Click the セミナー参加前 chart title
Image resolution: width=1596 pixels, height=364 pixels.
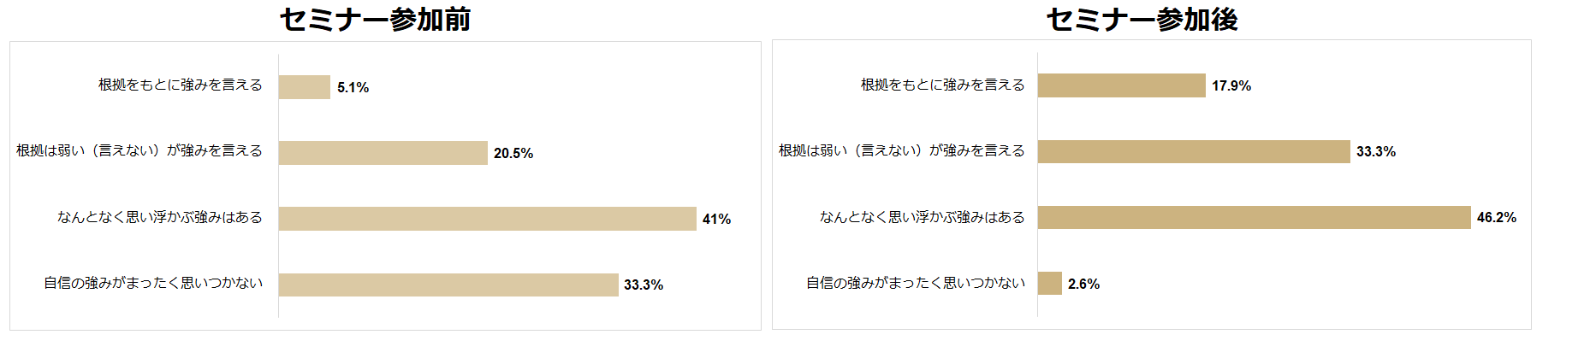(x=375, y=19)
